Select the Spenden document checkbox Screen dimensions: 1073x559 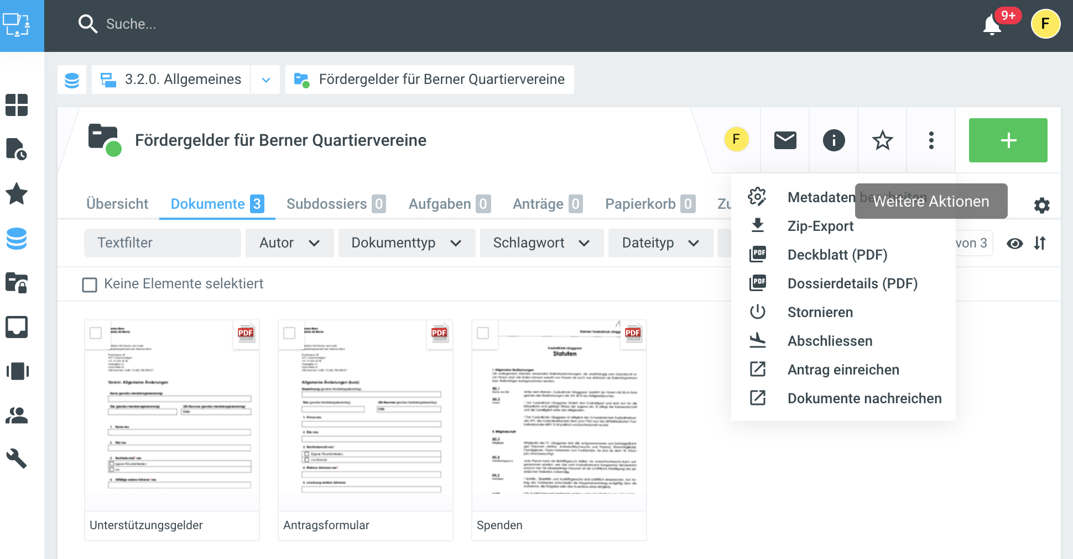(483, 333)
